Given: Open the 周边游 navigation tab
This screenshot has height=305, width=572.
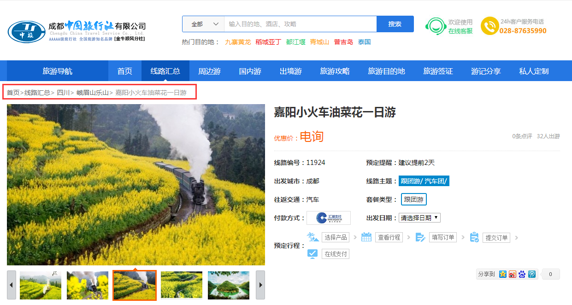Looking at the screenshot, I should click(209, 71).
